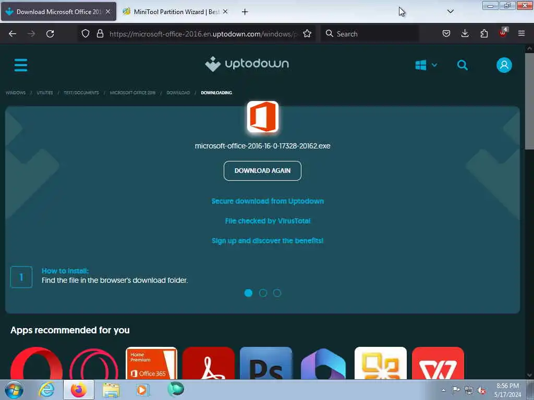Image resolution: width=534 pixels, height=400 pixels.
Task: Click the Microsoft Office app icon
Action: point(263,117)
